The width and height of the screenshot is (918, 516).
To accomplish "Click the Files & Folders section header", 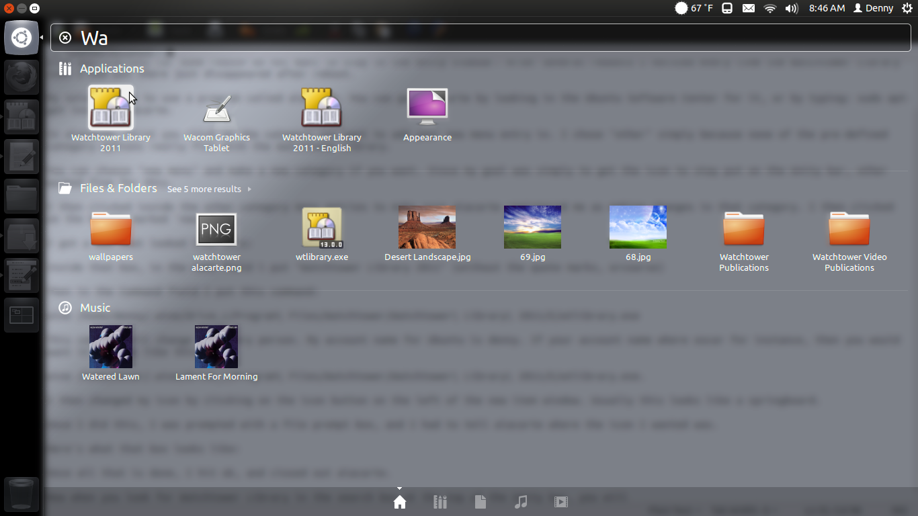I will click(x=108, y=188).
